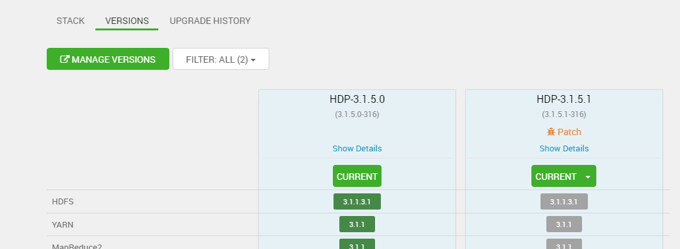Click the Current button for HDP-3.1.5.0
680x249 pixels.
tap(357, 176)
